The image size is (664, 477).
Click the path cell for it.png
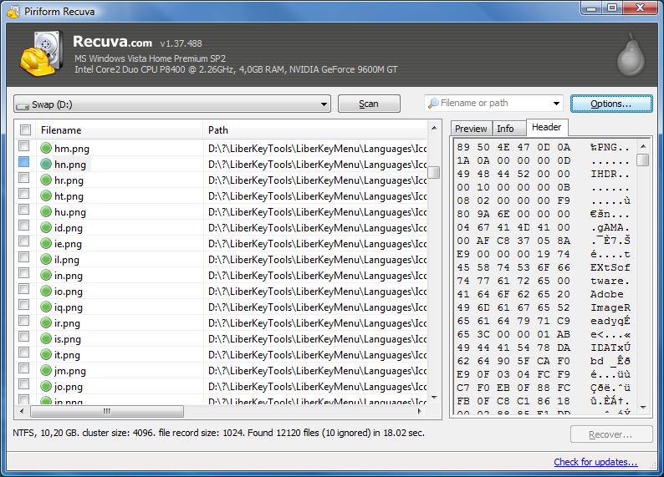click(x=317, y=355)
